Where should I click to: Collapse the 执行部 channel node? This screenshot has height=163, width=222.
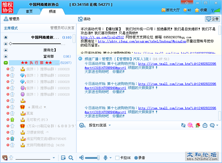click(x=6, y=62)
